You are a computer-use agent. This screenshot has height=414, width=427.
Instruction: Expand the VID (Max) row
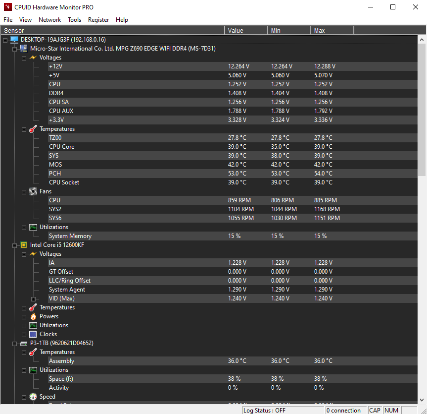pos(33,299)
